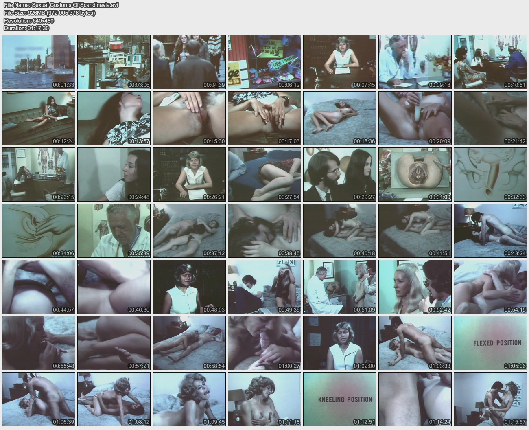Select the street crowd frame at 00:04:39

(x=189, y=62)
